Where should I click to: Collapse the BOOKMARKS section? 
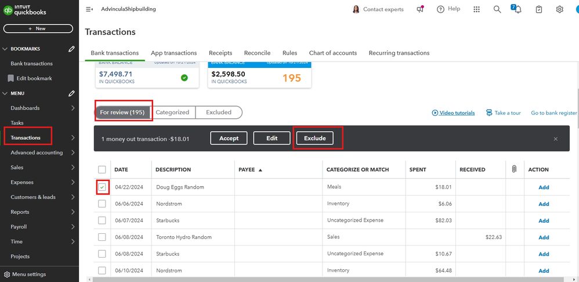pyautogui.click(x=5, y=49)
